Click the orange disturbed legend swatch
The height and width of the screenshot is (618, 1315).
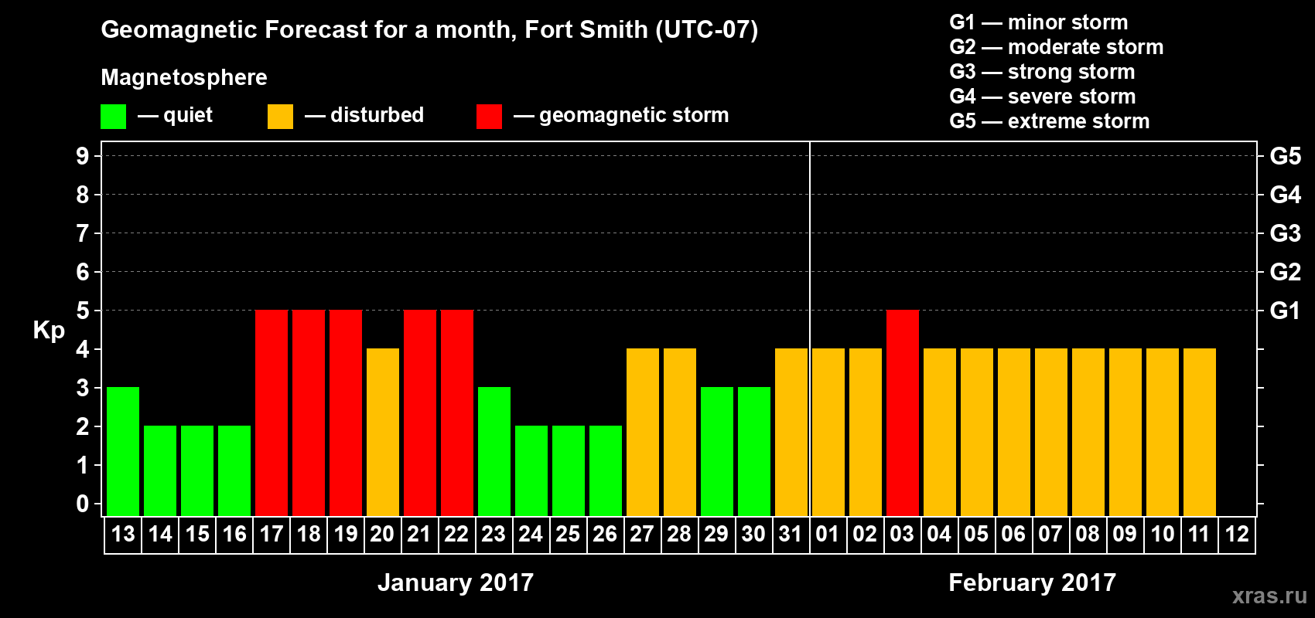[x=280, y=117]
